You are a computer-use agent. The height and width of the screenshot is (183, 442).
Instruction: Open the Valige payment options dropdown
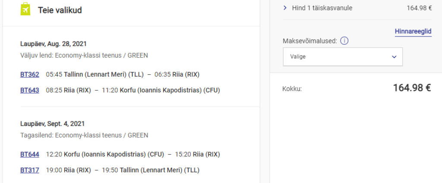point(343,57)
